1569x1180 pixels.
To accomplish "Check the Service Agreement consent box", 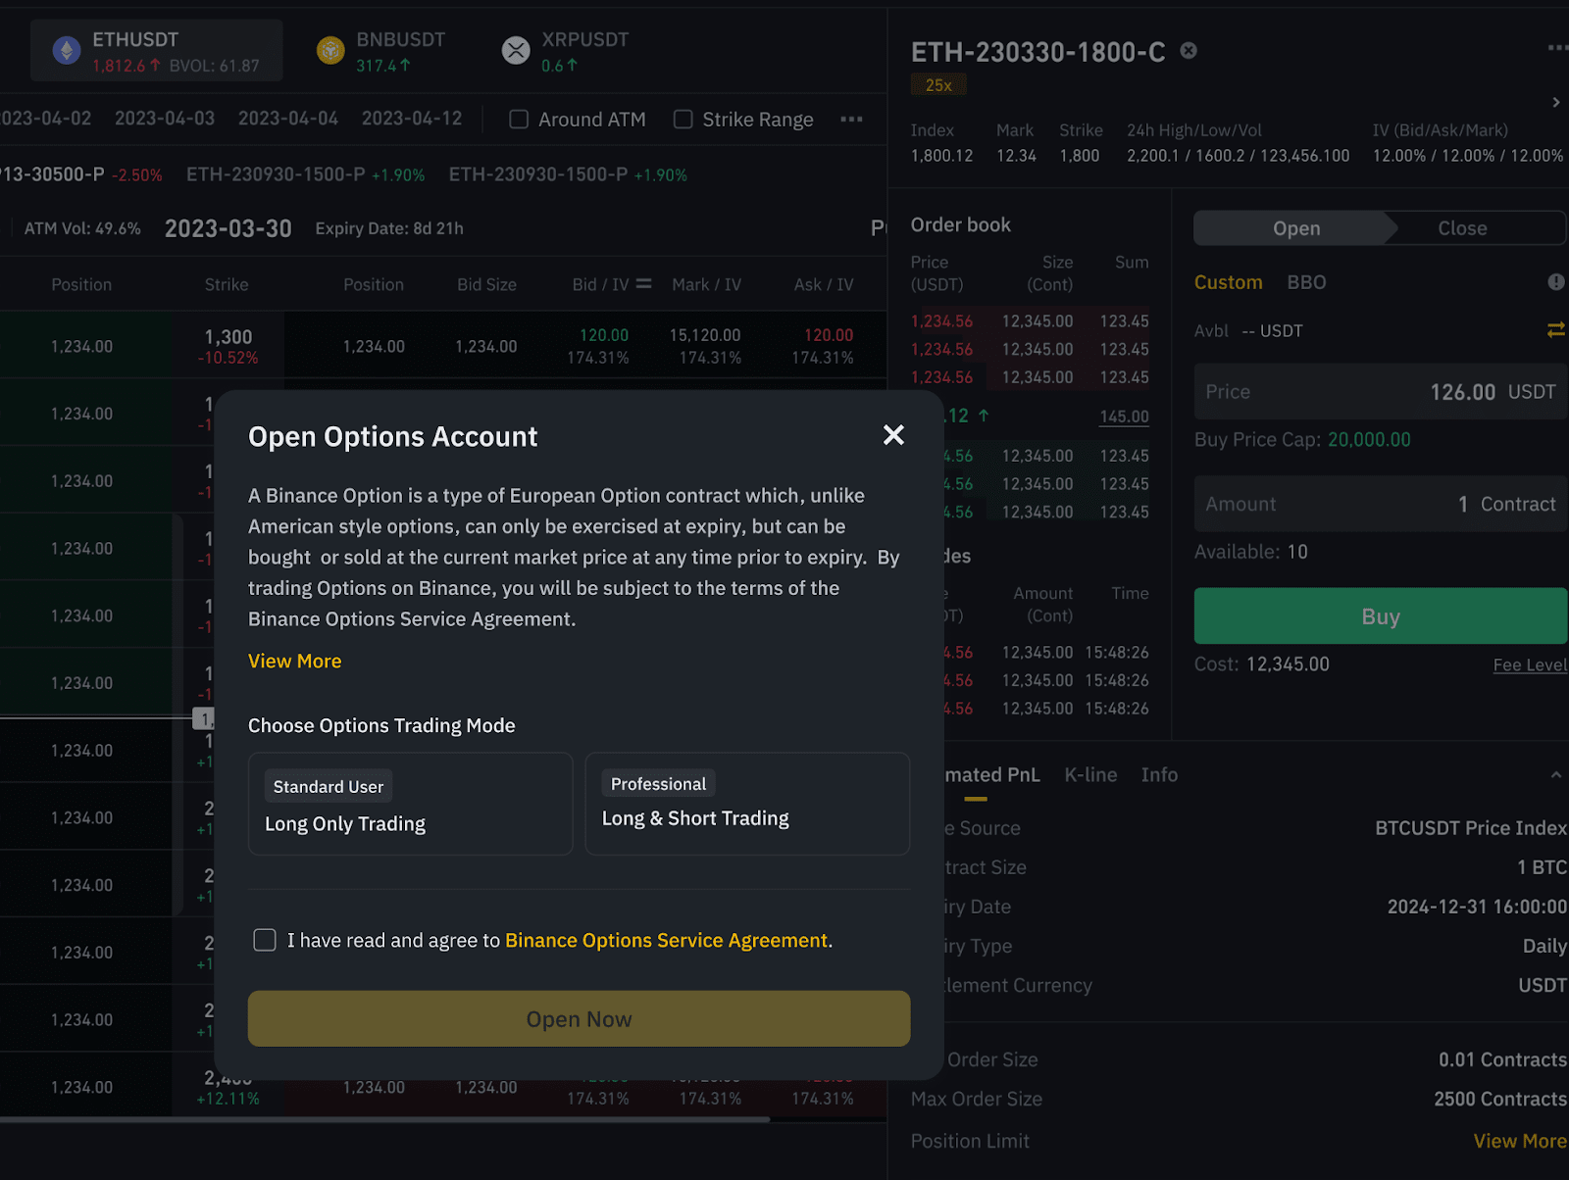I will pos(265,940).
